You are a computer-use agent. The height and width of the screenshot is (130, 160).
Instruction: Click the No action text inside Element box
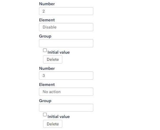pyautogui.click(x=52, y=92)
